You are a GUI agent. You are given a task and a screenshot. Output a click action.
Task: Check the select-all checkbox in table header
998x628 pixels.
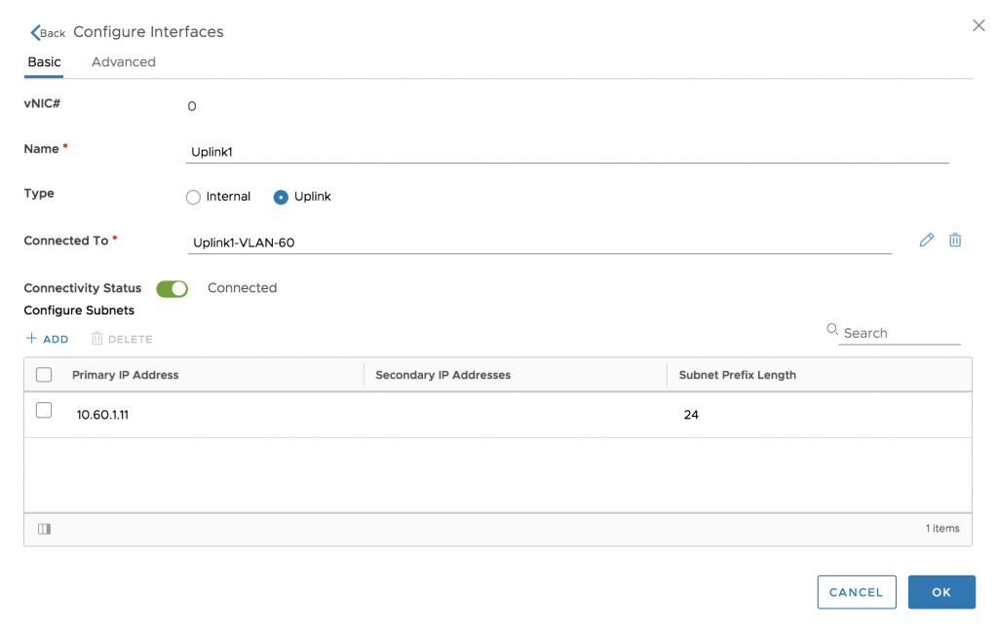coord(44,375)
